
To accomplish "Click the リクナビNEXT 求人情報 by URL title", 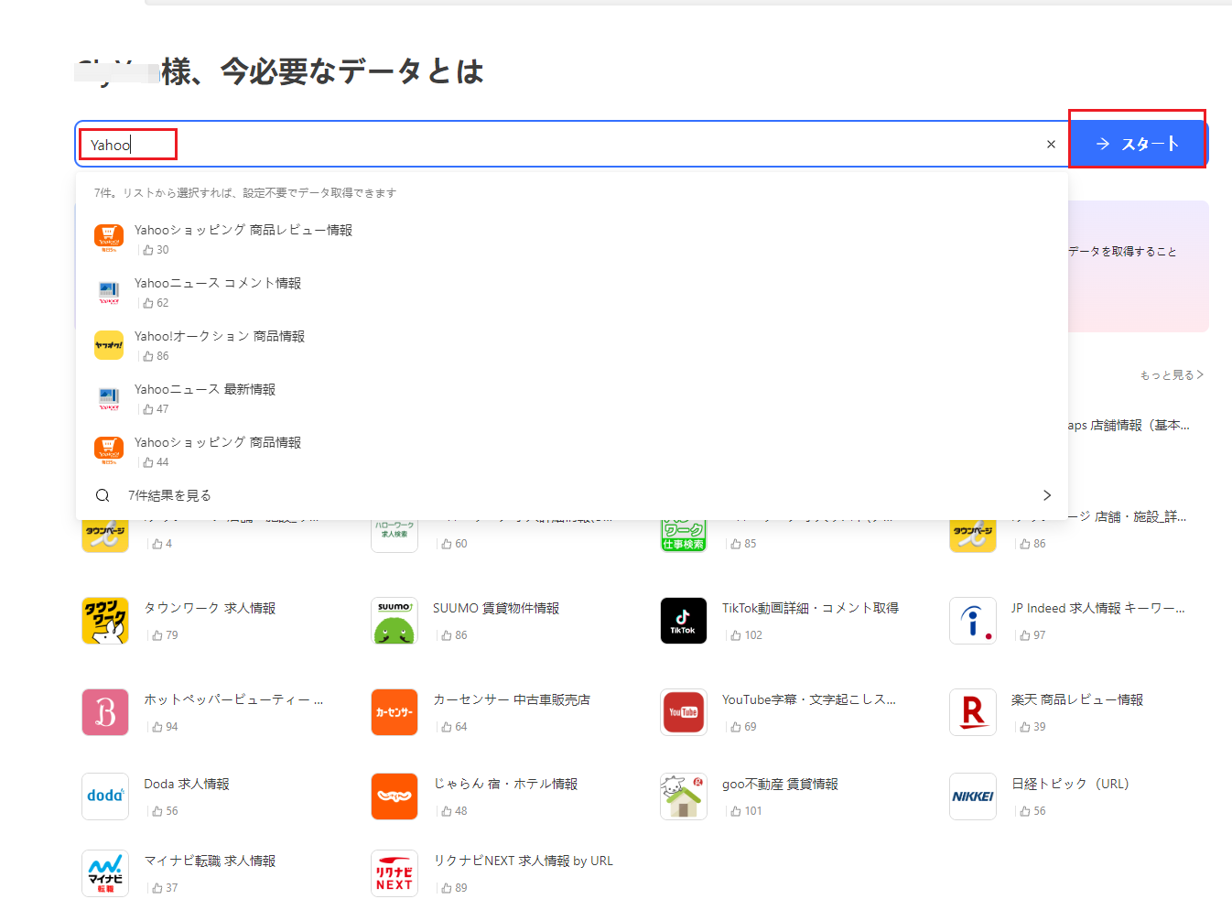I will point(523,861).
